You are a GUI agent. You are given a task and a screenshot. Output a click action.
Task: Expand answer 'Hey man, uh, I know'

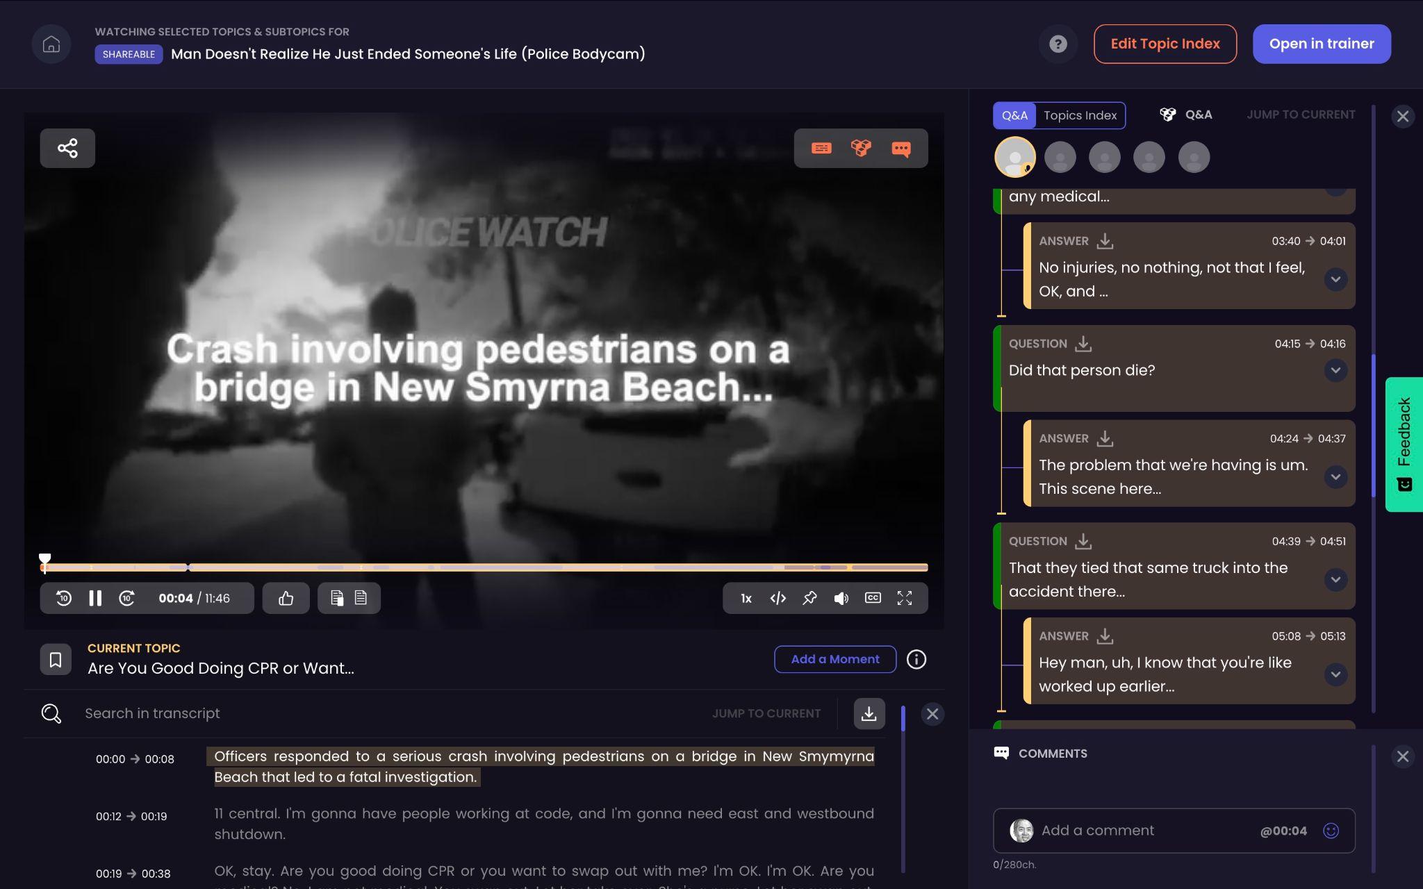pos(1335,674)
